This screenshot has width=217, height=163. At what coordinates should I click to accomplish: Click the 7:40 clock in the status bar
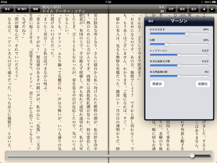coord(108,2)
